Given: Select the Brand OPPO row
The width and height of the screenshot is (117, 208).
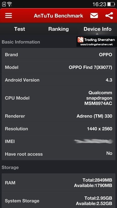Looking at the screenshot, I should pyautogui.click(x=58, y=55).
